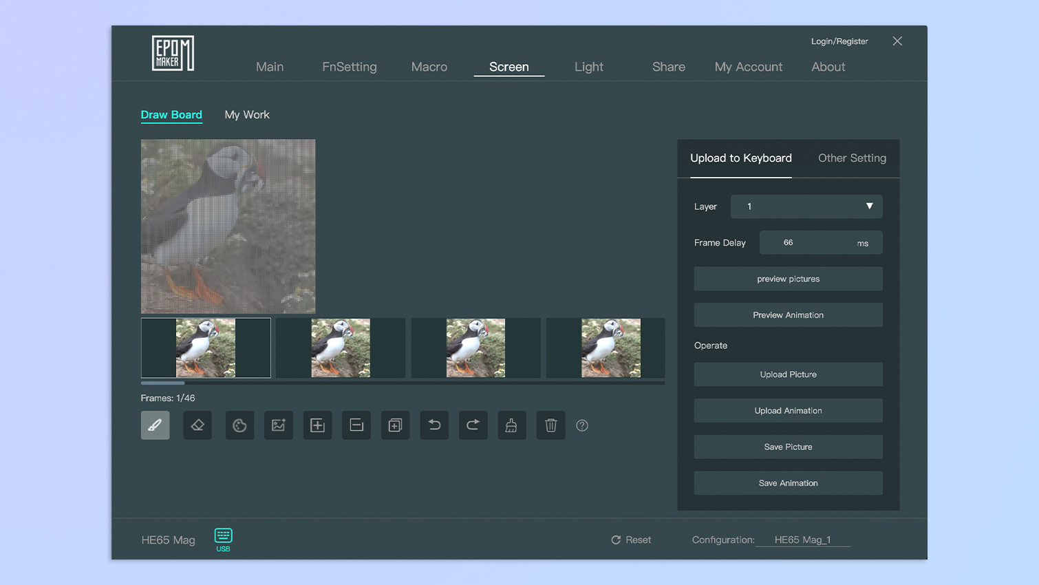Click the USB connection keyboard icon
Screen dimensions: 1039x585
[x=223, y=539]
